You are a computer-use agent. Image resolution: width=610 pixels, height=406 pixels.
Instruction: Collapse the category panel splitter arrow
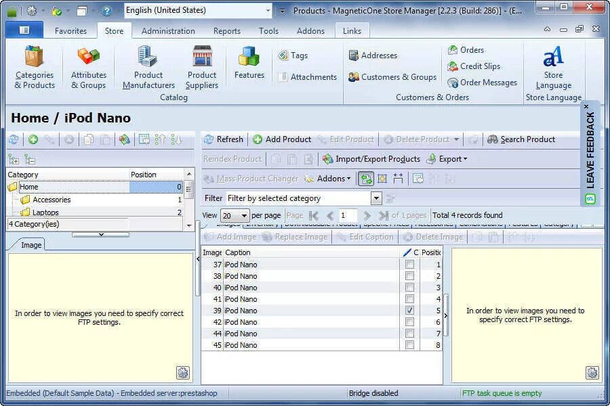tap(101, 235)
